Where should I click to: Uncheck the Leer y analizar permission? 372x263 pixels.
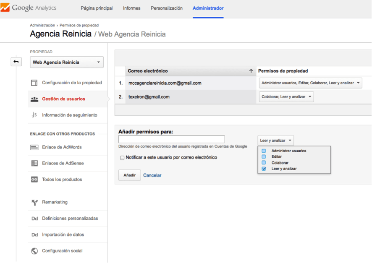click(264, 169)
